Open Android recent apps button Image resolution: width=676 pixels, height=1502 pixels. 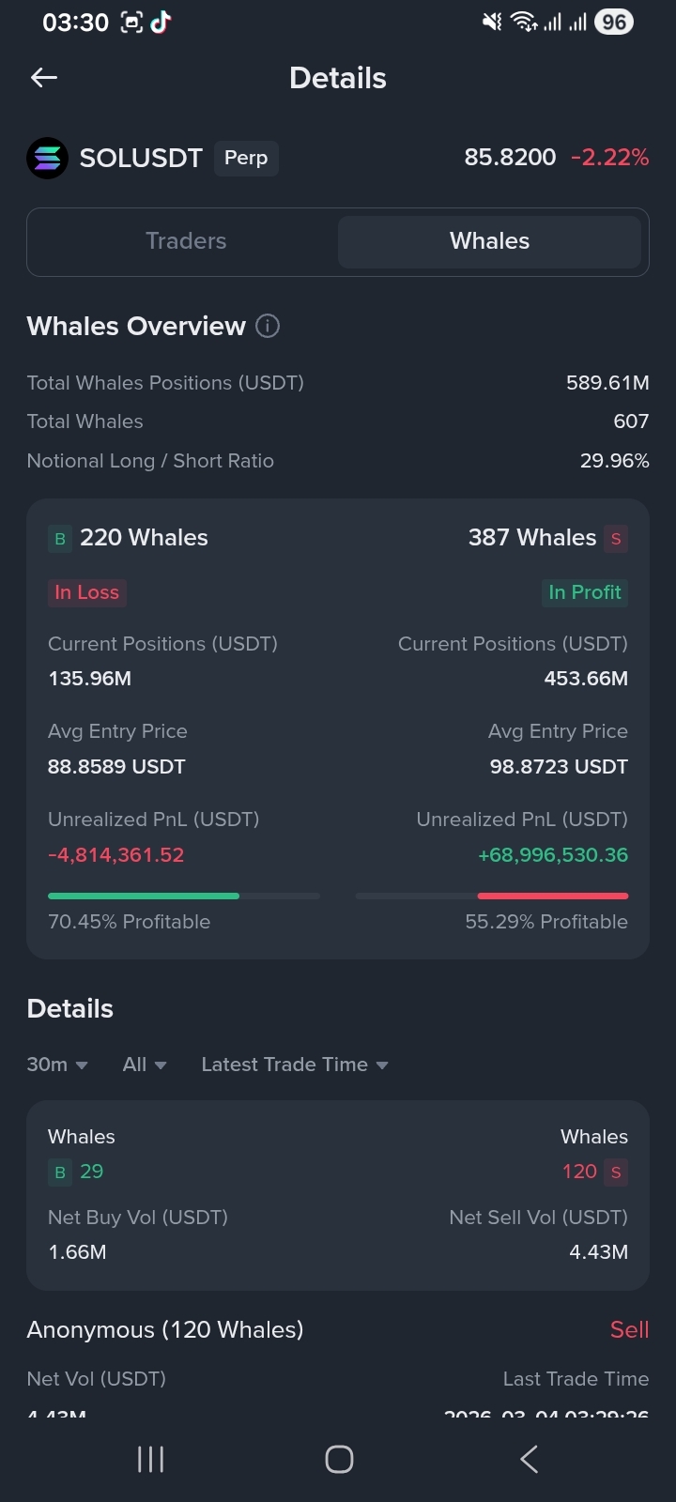coord(150,1459)
